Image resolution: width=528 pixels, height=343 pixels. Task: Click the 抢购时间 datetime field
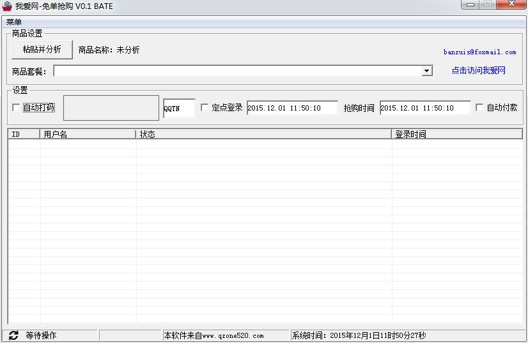tap(425, 108)
